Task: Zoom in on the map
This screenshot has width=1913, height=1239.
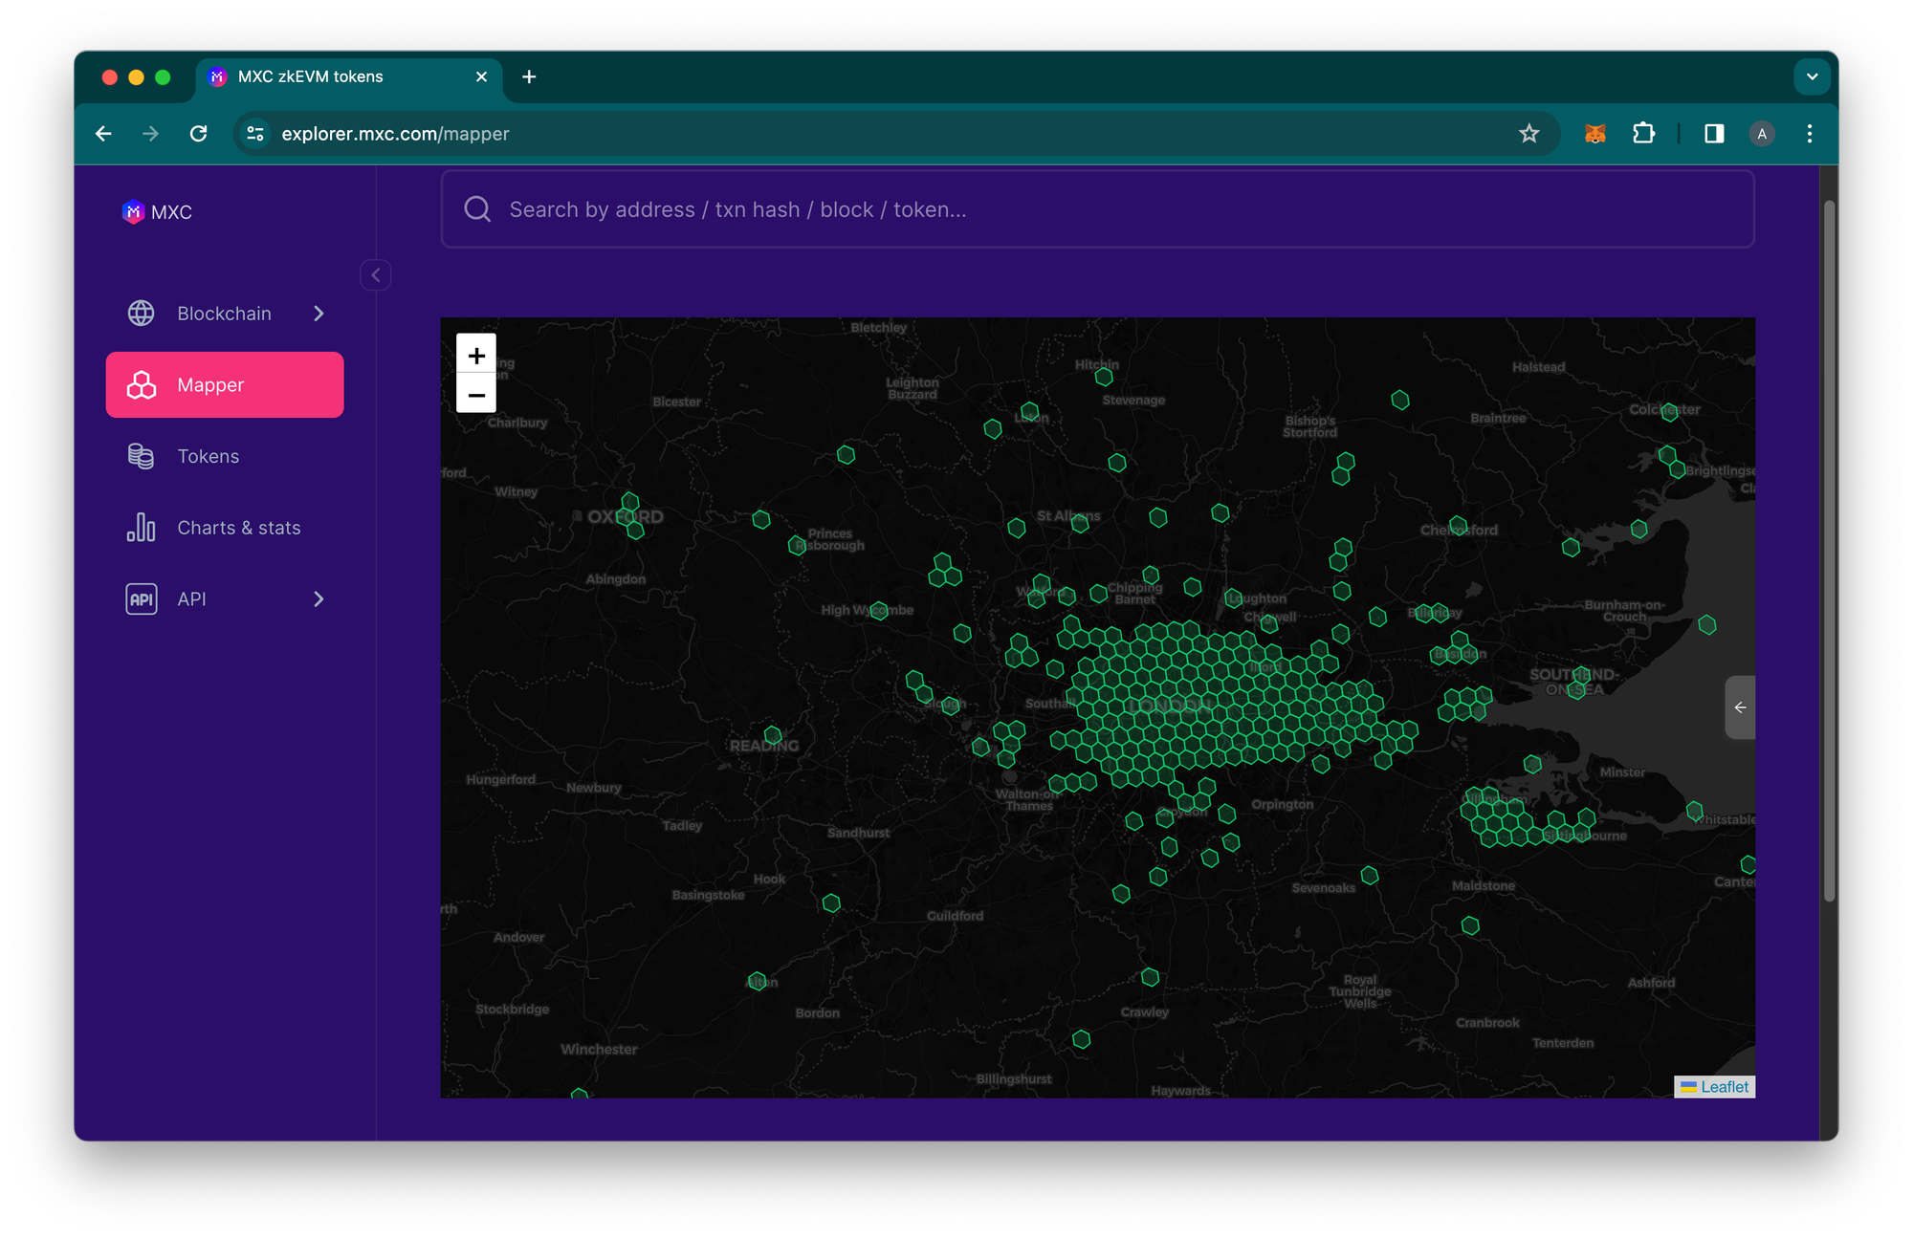Action: point(476,355)
